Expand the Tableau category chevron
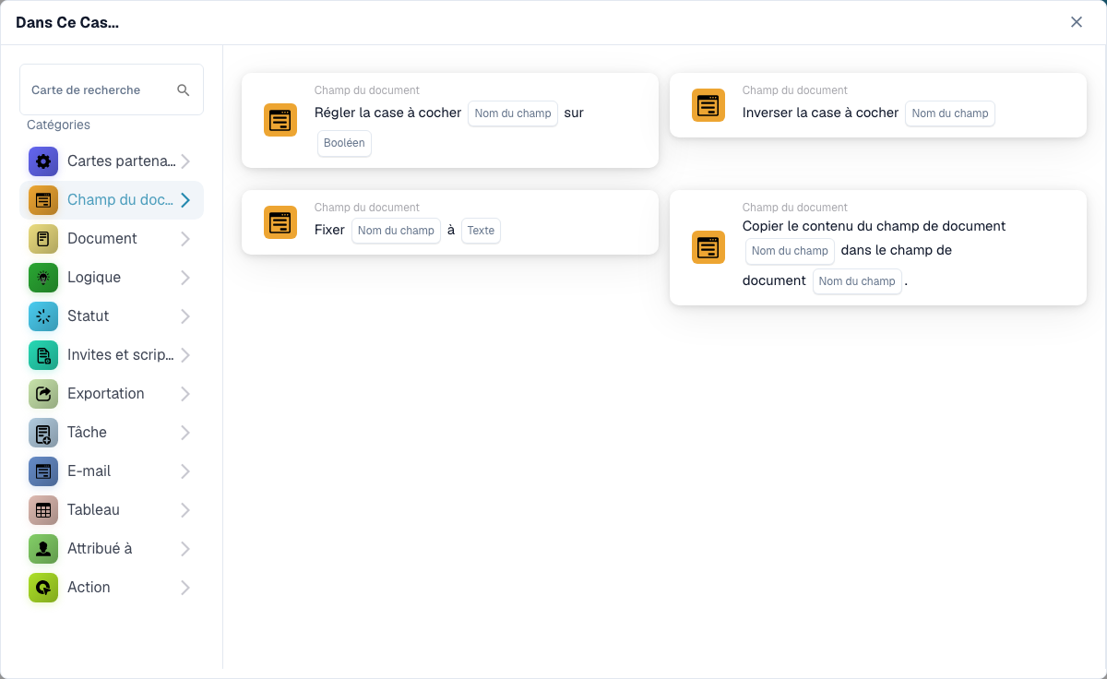The image size is (1107, 679). point(185,510)
